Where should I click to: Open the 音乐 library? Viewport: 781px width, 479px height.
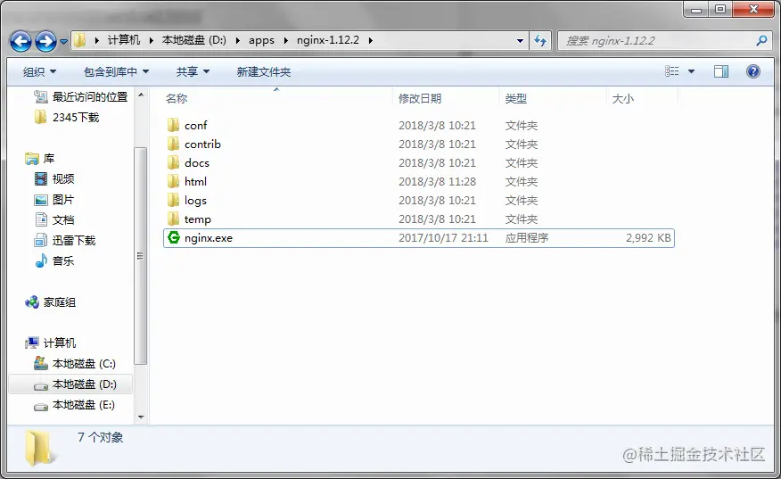[x=62, y=260]
